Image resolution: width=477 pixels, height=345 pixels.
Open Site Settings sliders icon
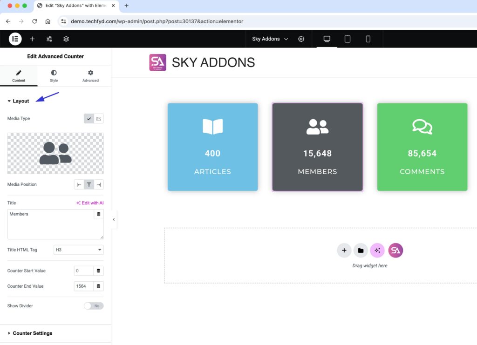tap(49, 39)
